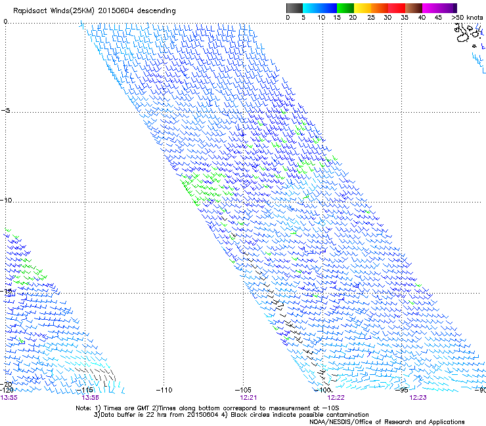Click the '-5' latitude axis label
Screen dimensions: 486x426
(x=5, y=110)
